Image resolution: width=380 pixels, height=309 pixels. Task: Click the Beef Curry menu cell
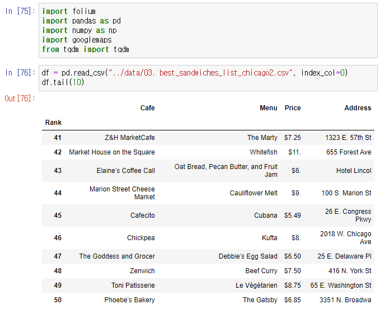pos(261,271)
